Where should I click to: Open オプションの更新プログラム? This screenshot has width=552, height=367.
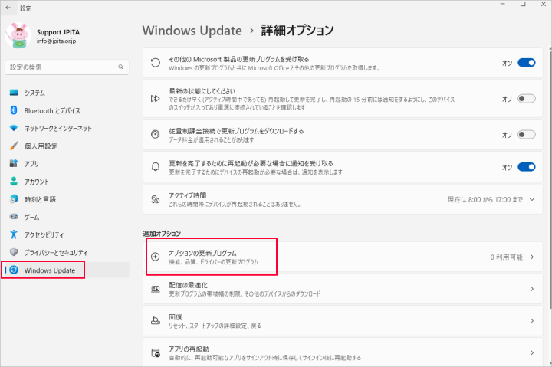pos(343,257)
